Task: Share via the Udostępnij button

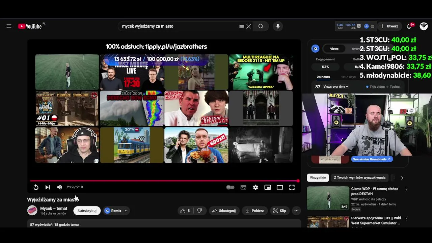Action: coord(224,211)
